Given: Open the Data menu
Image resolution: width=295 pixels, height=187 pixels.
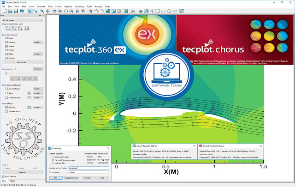Looking at the screenshot, I should (50, 6).
